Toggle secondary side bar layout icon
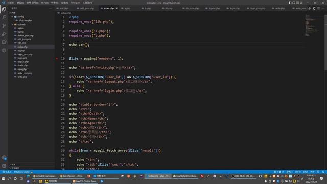The width and height of the screenshot is (327, 184). tap(297, 3)
